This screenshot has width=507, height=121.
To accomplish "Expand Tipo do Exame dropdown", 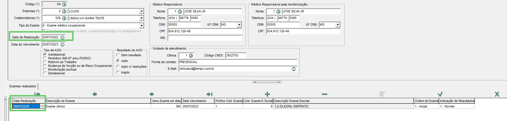I will 141,26.
